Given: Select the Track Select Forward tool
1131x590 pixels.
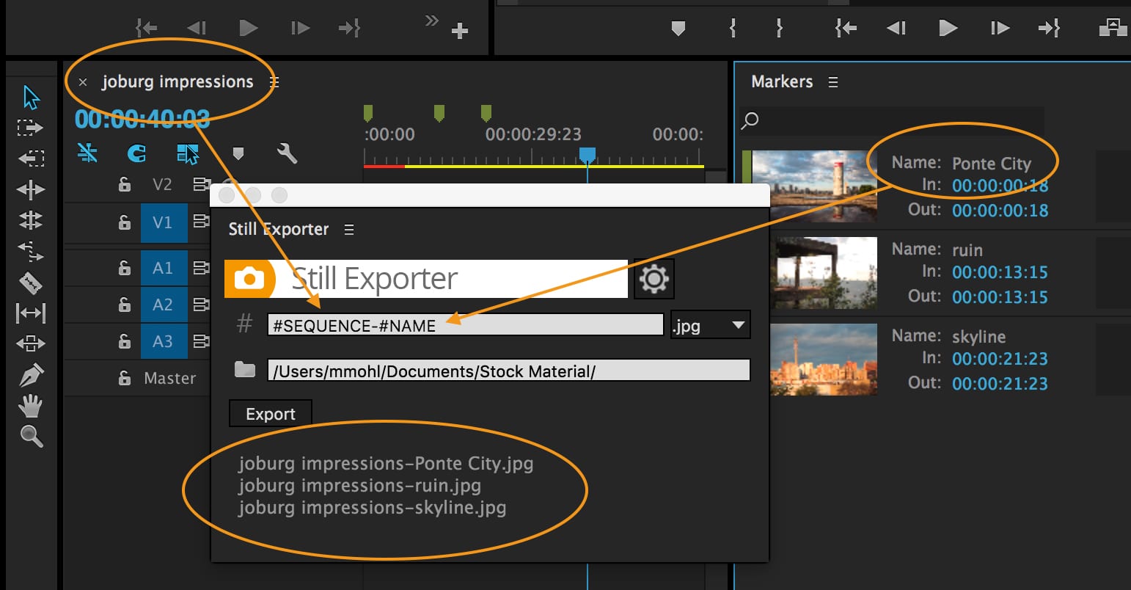Looking at the screenshot, I should (x=30, y=128).
